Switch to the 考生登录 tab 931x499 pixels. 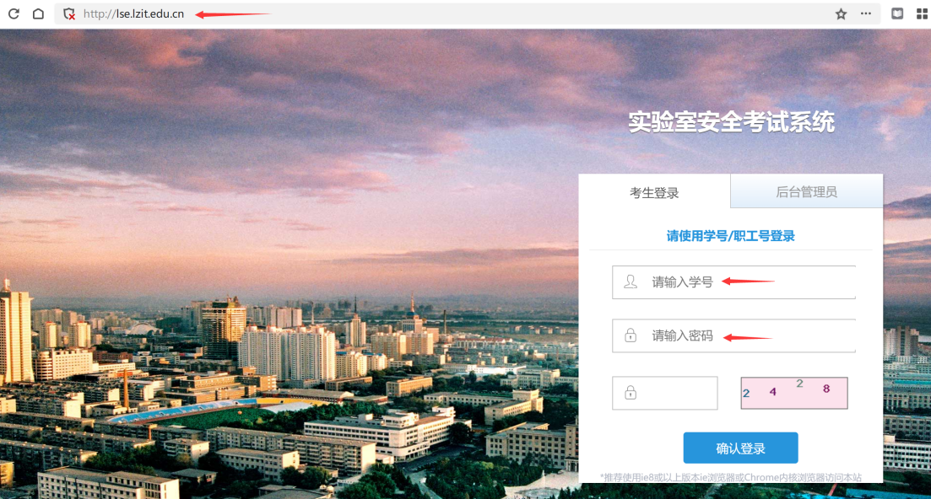click(654, 193)
